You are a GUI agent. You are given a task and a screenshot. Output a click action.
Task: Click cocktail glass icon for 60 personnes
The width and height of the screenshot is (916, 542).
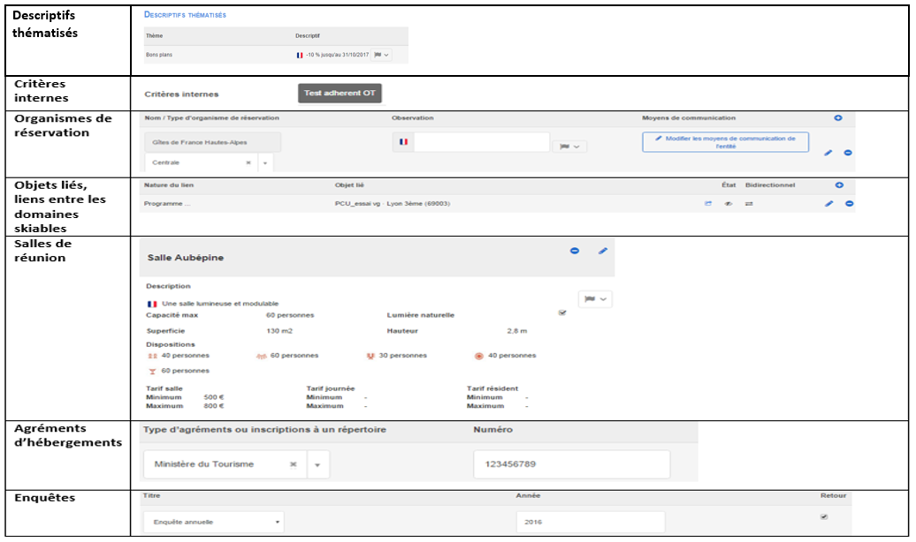(152, 371)
